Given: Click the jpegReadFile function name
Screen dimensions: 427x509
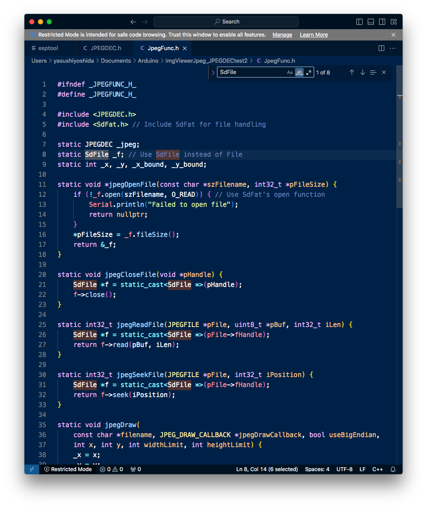Looking at the screenshot, I should (x=140, y=325).
